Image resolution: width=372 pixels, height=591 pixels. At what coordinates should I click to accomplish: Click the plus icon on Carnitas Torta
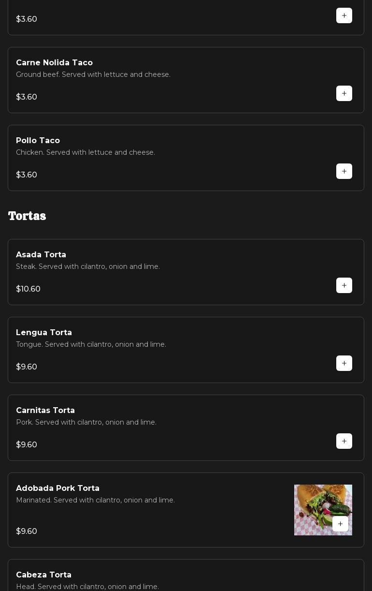click(344, 441)
